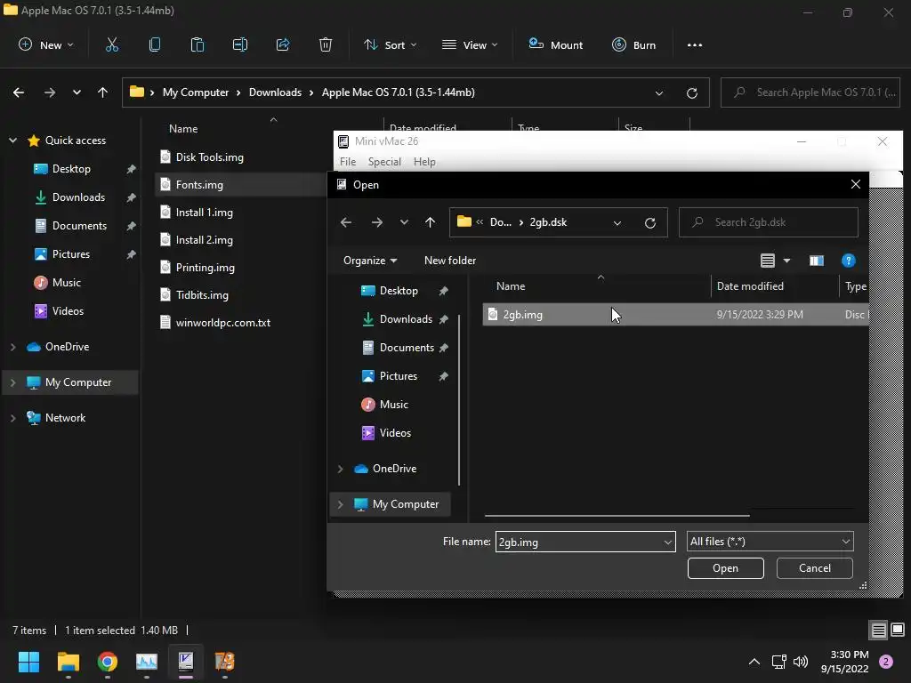The image size is (911, 683).
Task: Expand OneDrive in Open dialog sidebar
Action: (x=341, y=469)
